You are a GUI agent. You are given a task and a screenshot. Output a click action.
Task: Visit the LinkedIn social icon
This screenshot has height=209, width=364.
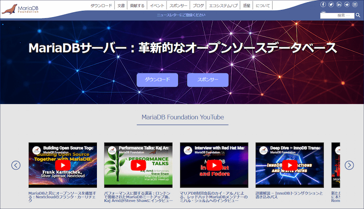coord(339,5)
